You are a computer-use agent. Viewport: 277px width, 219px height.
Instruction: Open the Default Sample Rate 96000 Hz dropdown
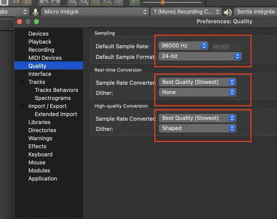(183, 46)
